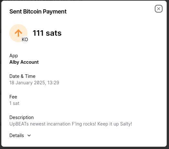Viewport: 169px width, 149px height.
Task: Click the Sent Bitcoin Payment heading
Action: (38, 12)
